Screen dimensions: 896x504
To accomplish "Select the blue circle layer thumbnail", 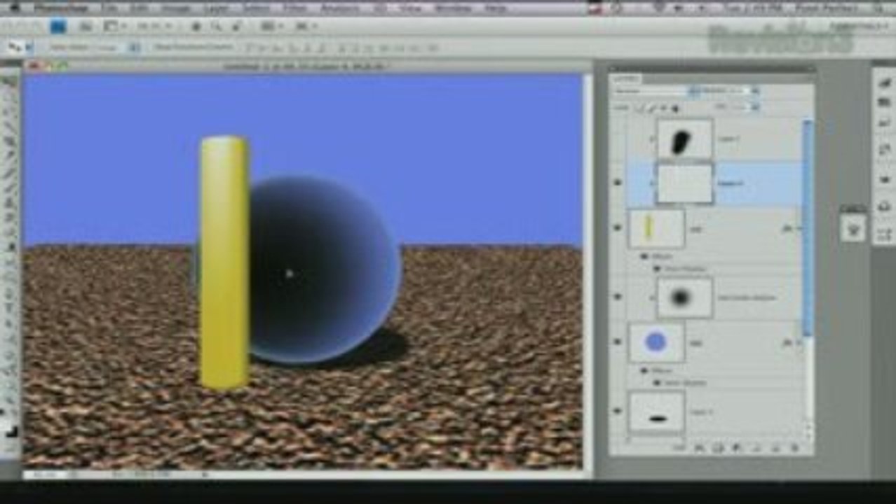I will click(x=656, y=342).
